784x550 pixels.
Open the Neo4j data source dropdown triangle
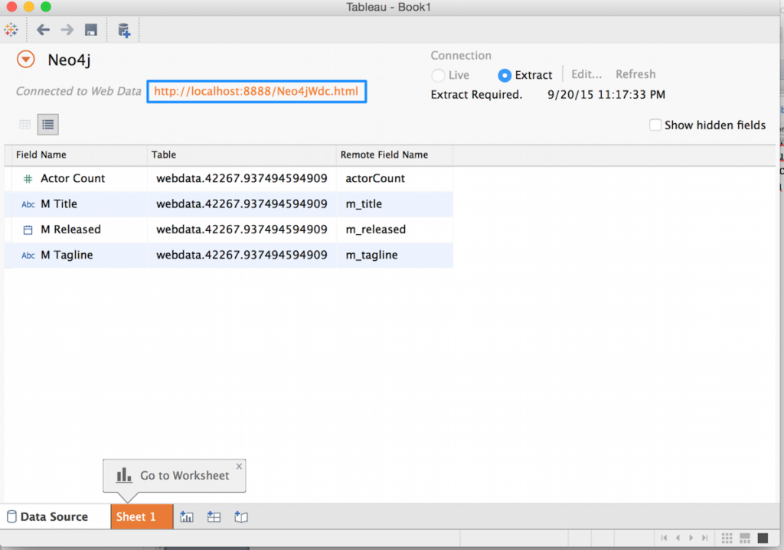coord(25,59)
